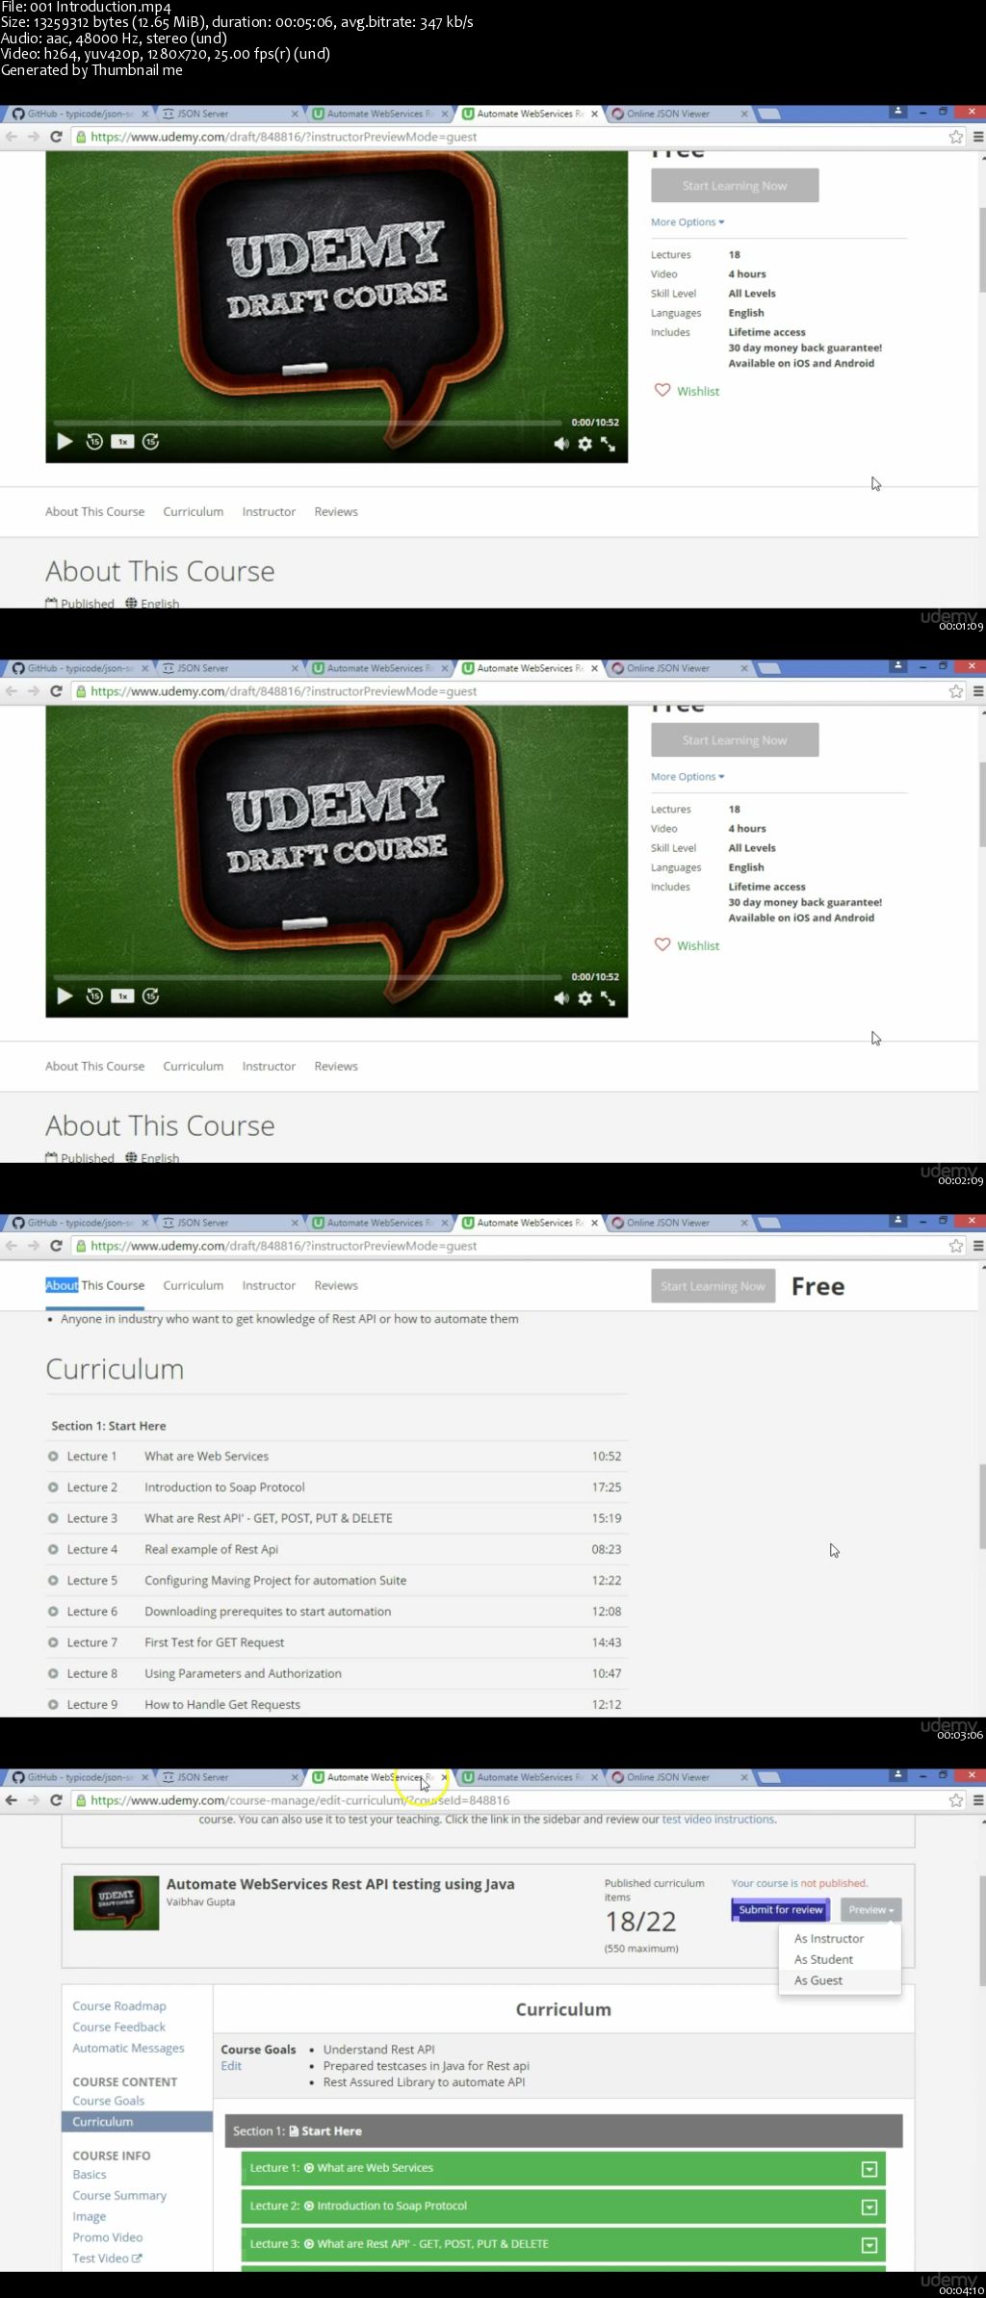Expand Lecture 2 Introduction to Soap Protocol arrow
The image size is (986, 2298).
click(869, 2207)
